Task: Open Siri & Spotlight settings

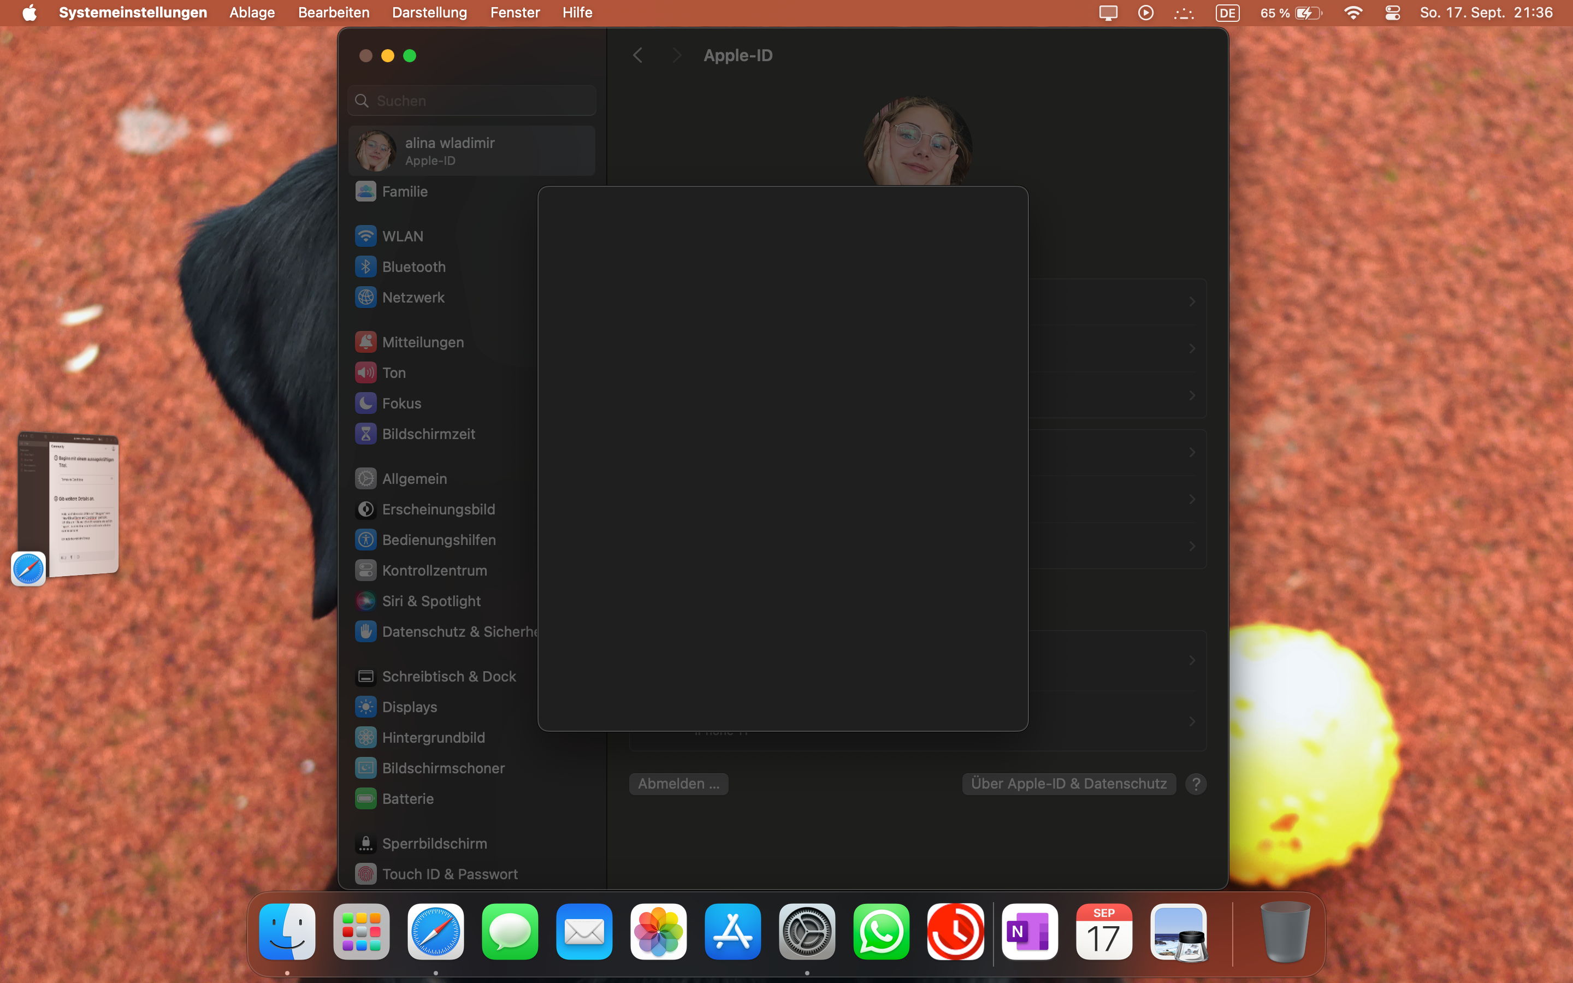Action: point(431,601)
